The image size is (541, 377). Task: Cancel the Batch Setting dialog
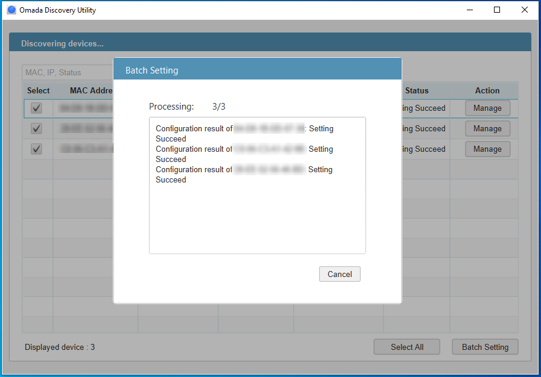click(340, 274)
